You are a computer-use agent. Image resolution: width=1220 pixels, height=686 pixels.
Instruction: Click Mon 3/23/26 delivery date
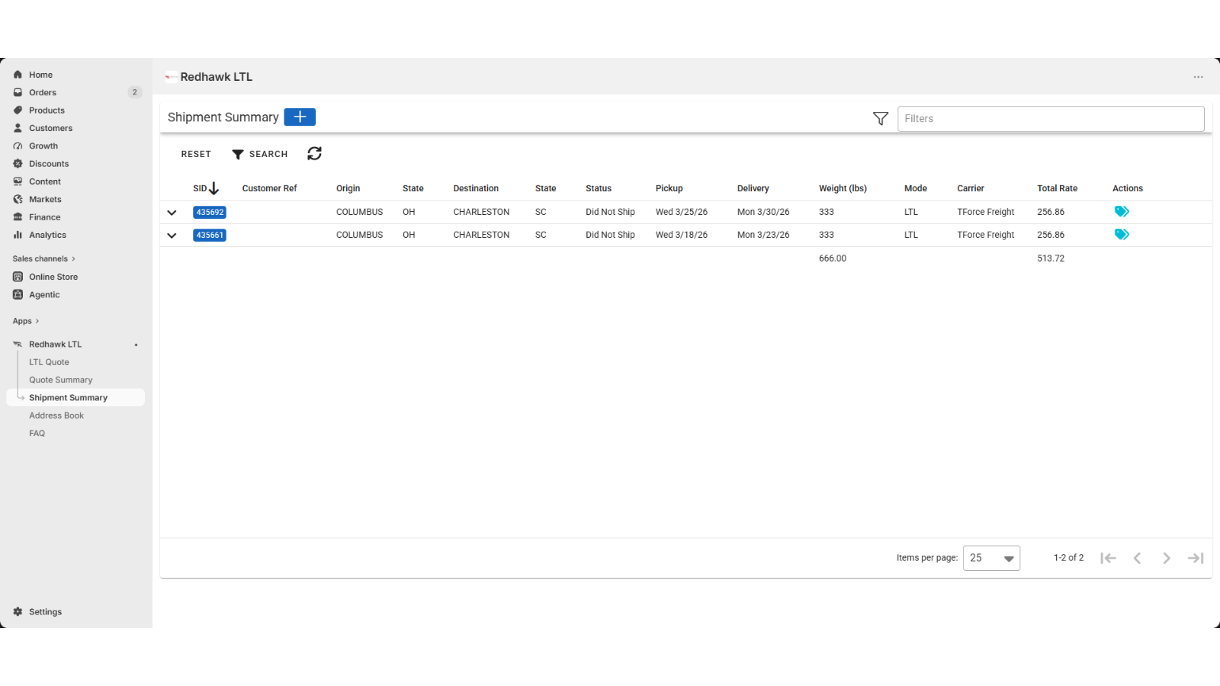click(763, 235)
